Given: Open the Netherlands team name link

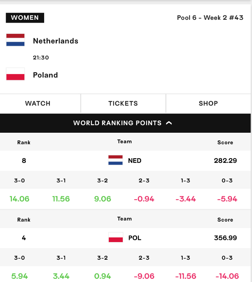Looking at the screenshot, I should point(56,41).
